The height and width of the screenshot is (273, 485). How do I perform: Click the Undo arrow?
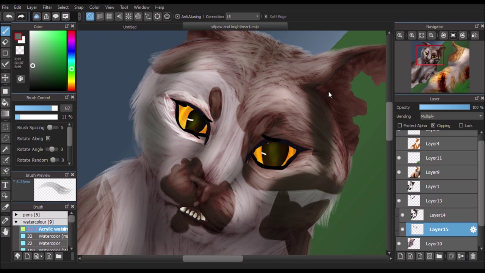click(x=9, y=16)
